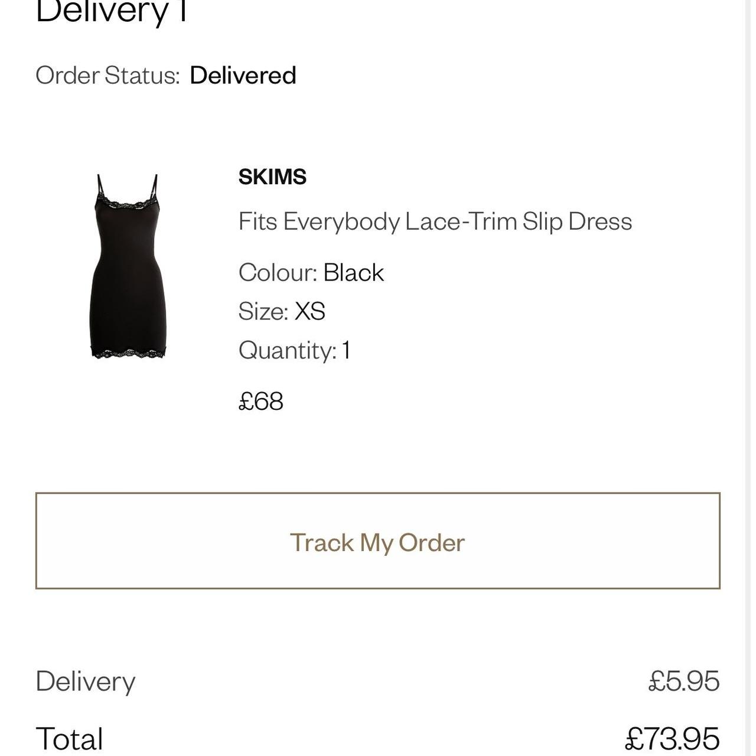Screen dimensions: 756x756
Task: Click the lace hem of dress image
Action: point(128,354)
